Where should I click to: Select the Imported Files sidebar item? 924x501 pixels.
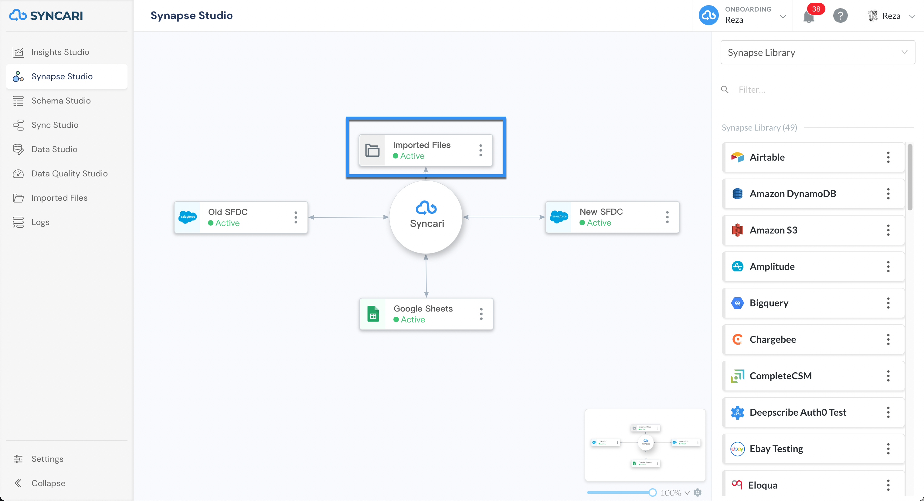tap(59, 198)
